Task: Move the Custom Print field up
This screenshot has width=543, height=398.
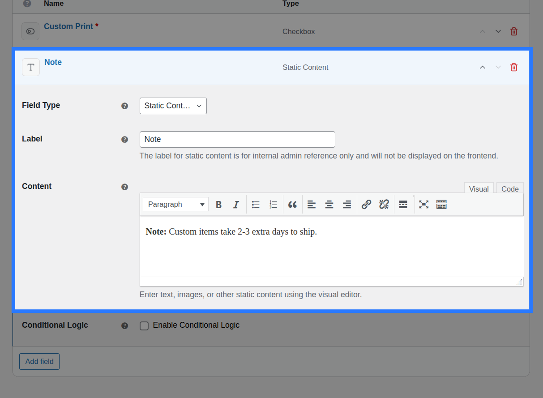Action: click(483, 31)
